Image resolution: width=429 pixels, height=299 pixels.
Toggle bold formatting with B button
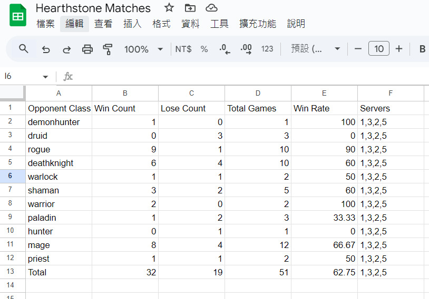pyautogui.click(x=422, y=49)
